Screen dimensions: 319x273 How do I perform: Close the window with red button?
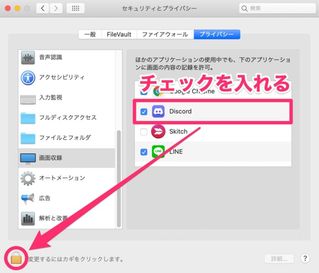click(x=8, y=8)
